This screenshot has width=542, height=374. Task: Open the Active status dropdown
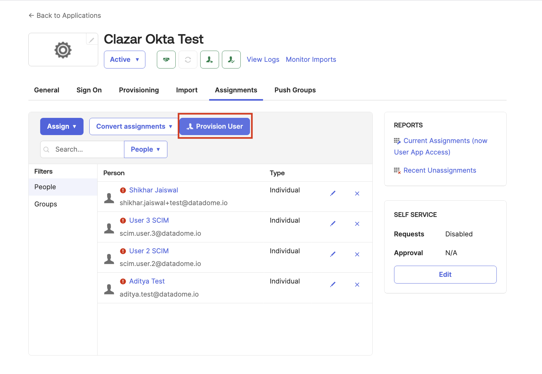click(x=125, y=60)
